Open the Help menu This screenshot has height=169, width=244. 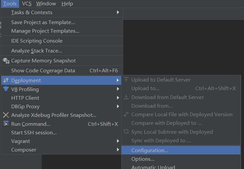coord(67,4)
